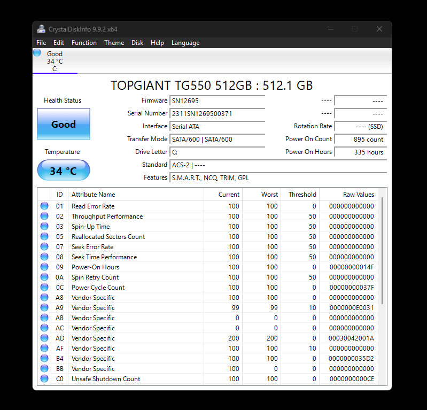Minimize the CrystalDiskInfo window

click(331, 29)
